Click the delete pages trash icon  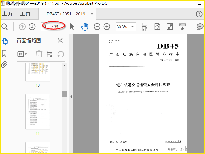click(39, 54)
